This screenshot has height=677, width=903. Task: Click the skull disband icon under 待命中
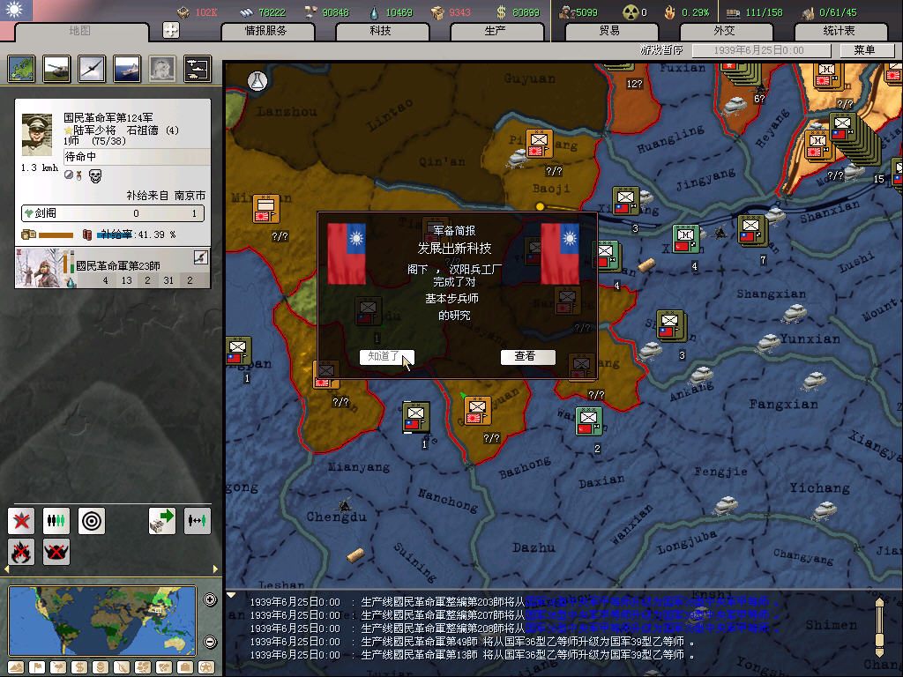coord(95,176)
